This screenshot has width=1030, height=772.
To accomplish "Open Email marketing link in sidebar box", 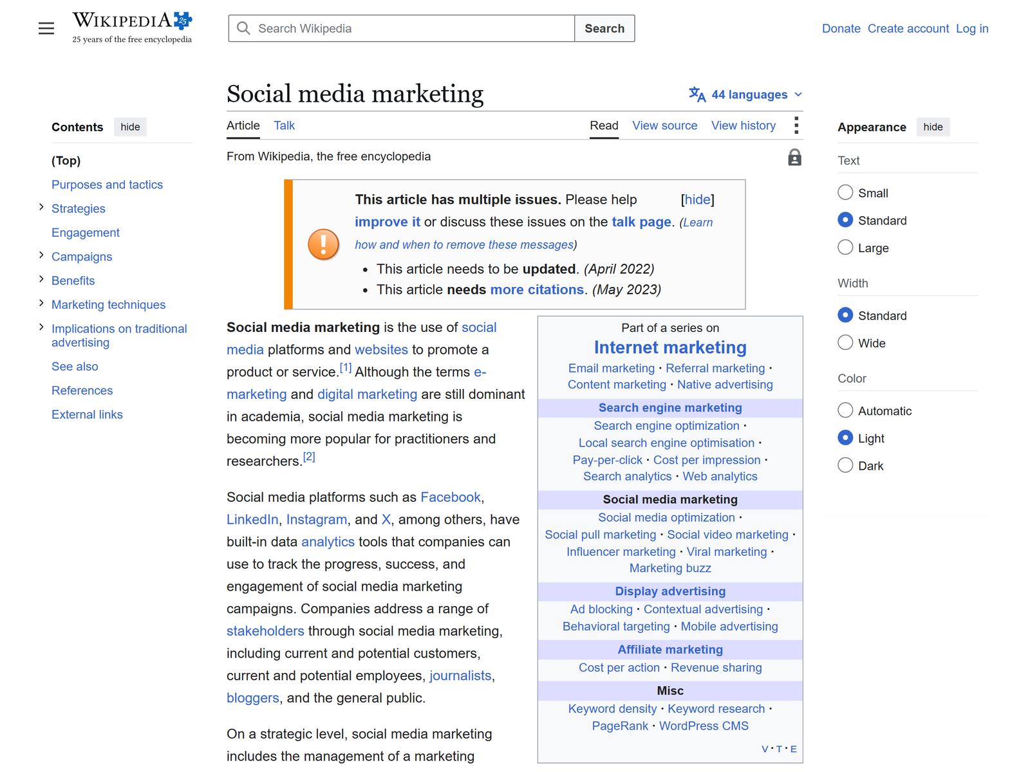I will 612,368.
